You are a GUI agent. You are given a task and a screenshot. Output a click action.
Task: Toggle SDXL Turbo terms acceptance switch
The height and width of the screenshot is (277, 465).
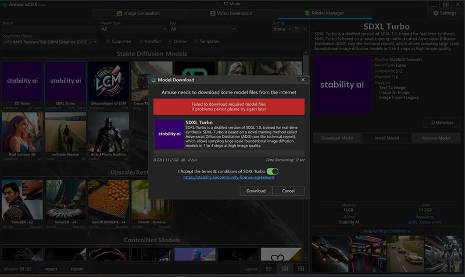273,171
